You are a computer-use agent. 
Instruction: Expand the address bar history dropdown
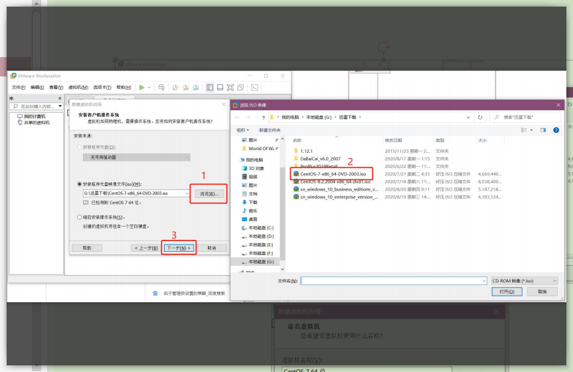click(468, 118)
